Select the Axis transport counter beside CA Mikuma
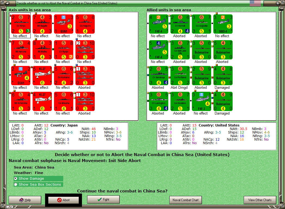The image size is (285, 209). tap(85, 102)
